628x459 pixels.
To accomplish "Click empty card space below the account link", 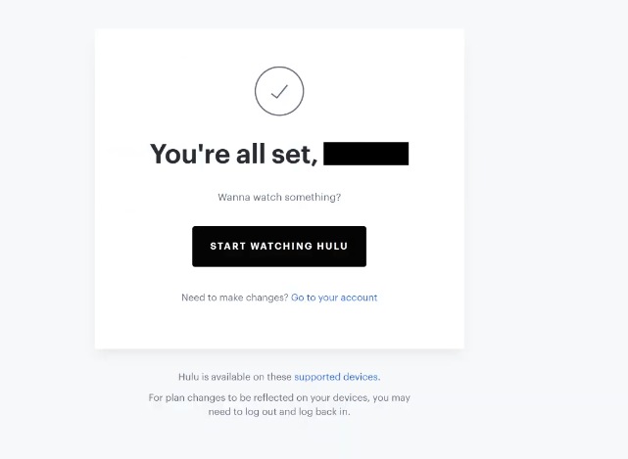I will (279, 326).
